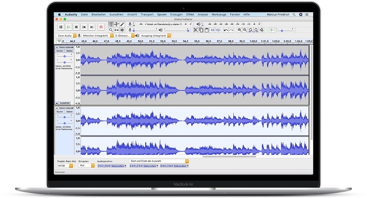This screenshot has width=367, height=198.
Task: Close the second track with its X
Action: (57, 108)
